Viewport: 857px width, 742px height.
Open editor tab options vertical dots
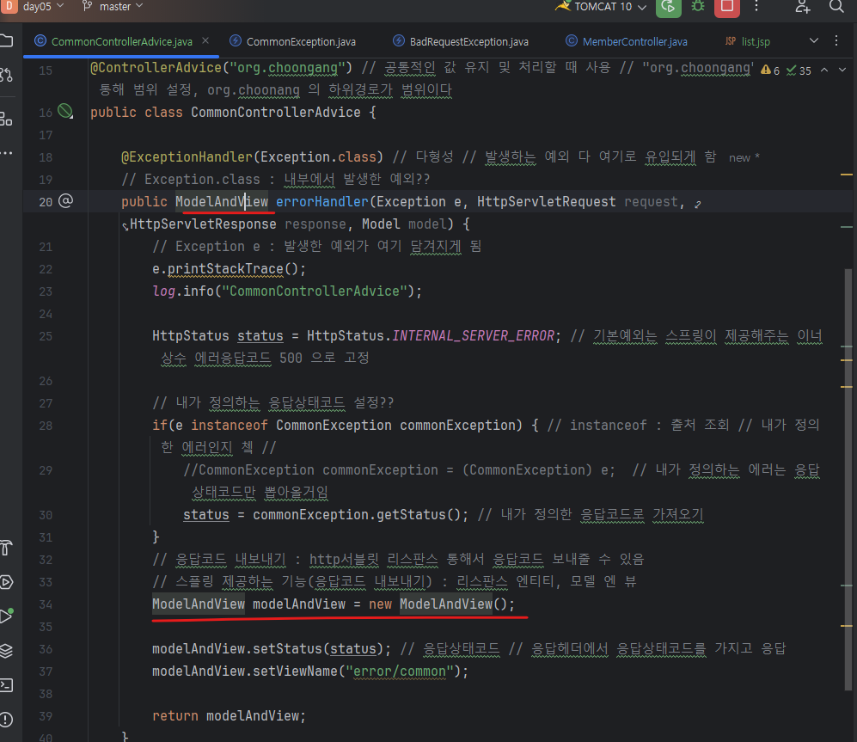[x=836, y=41]
